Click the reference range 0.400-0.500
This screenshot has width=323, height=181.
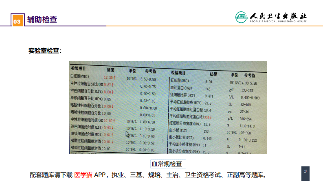click(250, 98)
